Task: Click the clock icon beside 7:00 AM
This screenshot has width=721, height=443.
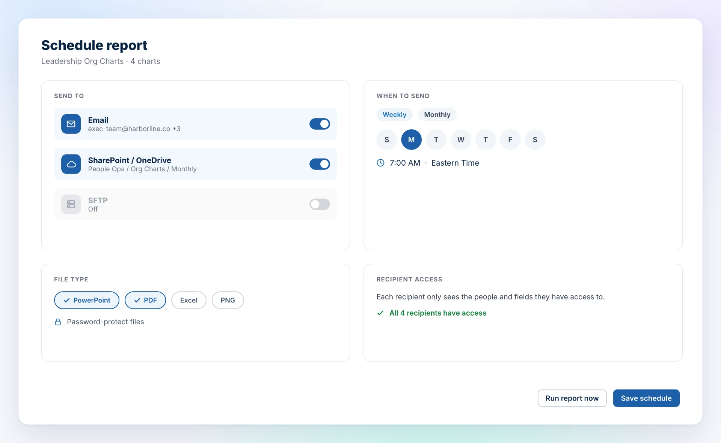Action: (x=380, y=163)
